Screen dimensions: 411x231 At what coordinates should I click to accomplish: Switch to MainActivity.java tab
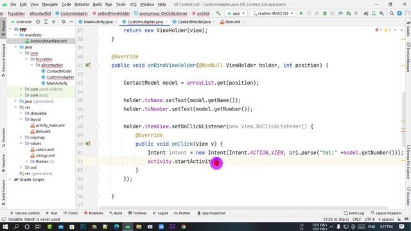[98, 22]
